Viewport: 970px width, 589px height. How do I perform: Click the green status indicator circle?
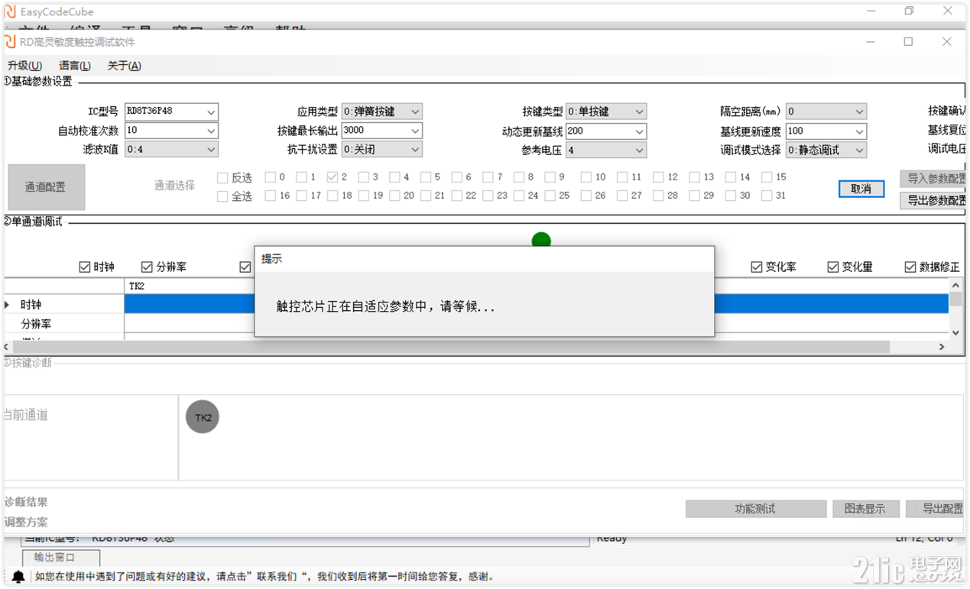tap(541, 240)
